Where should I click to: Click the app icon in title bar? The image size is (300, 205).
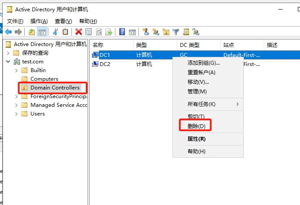[x=10, y=10]
